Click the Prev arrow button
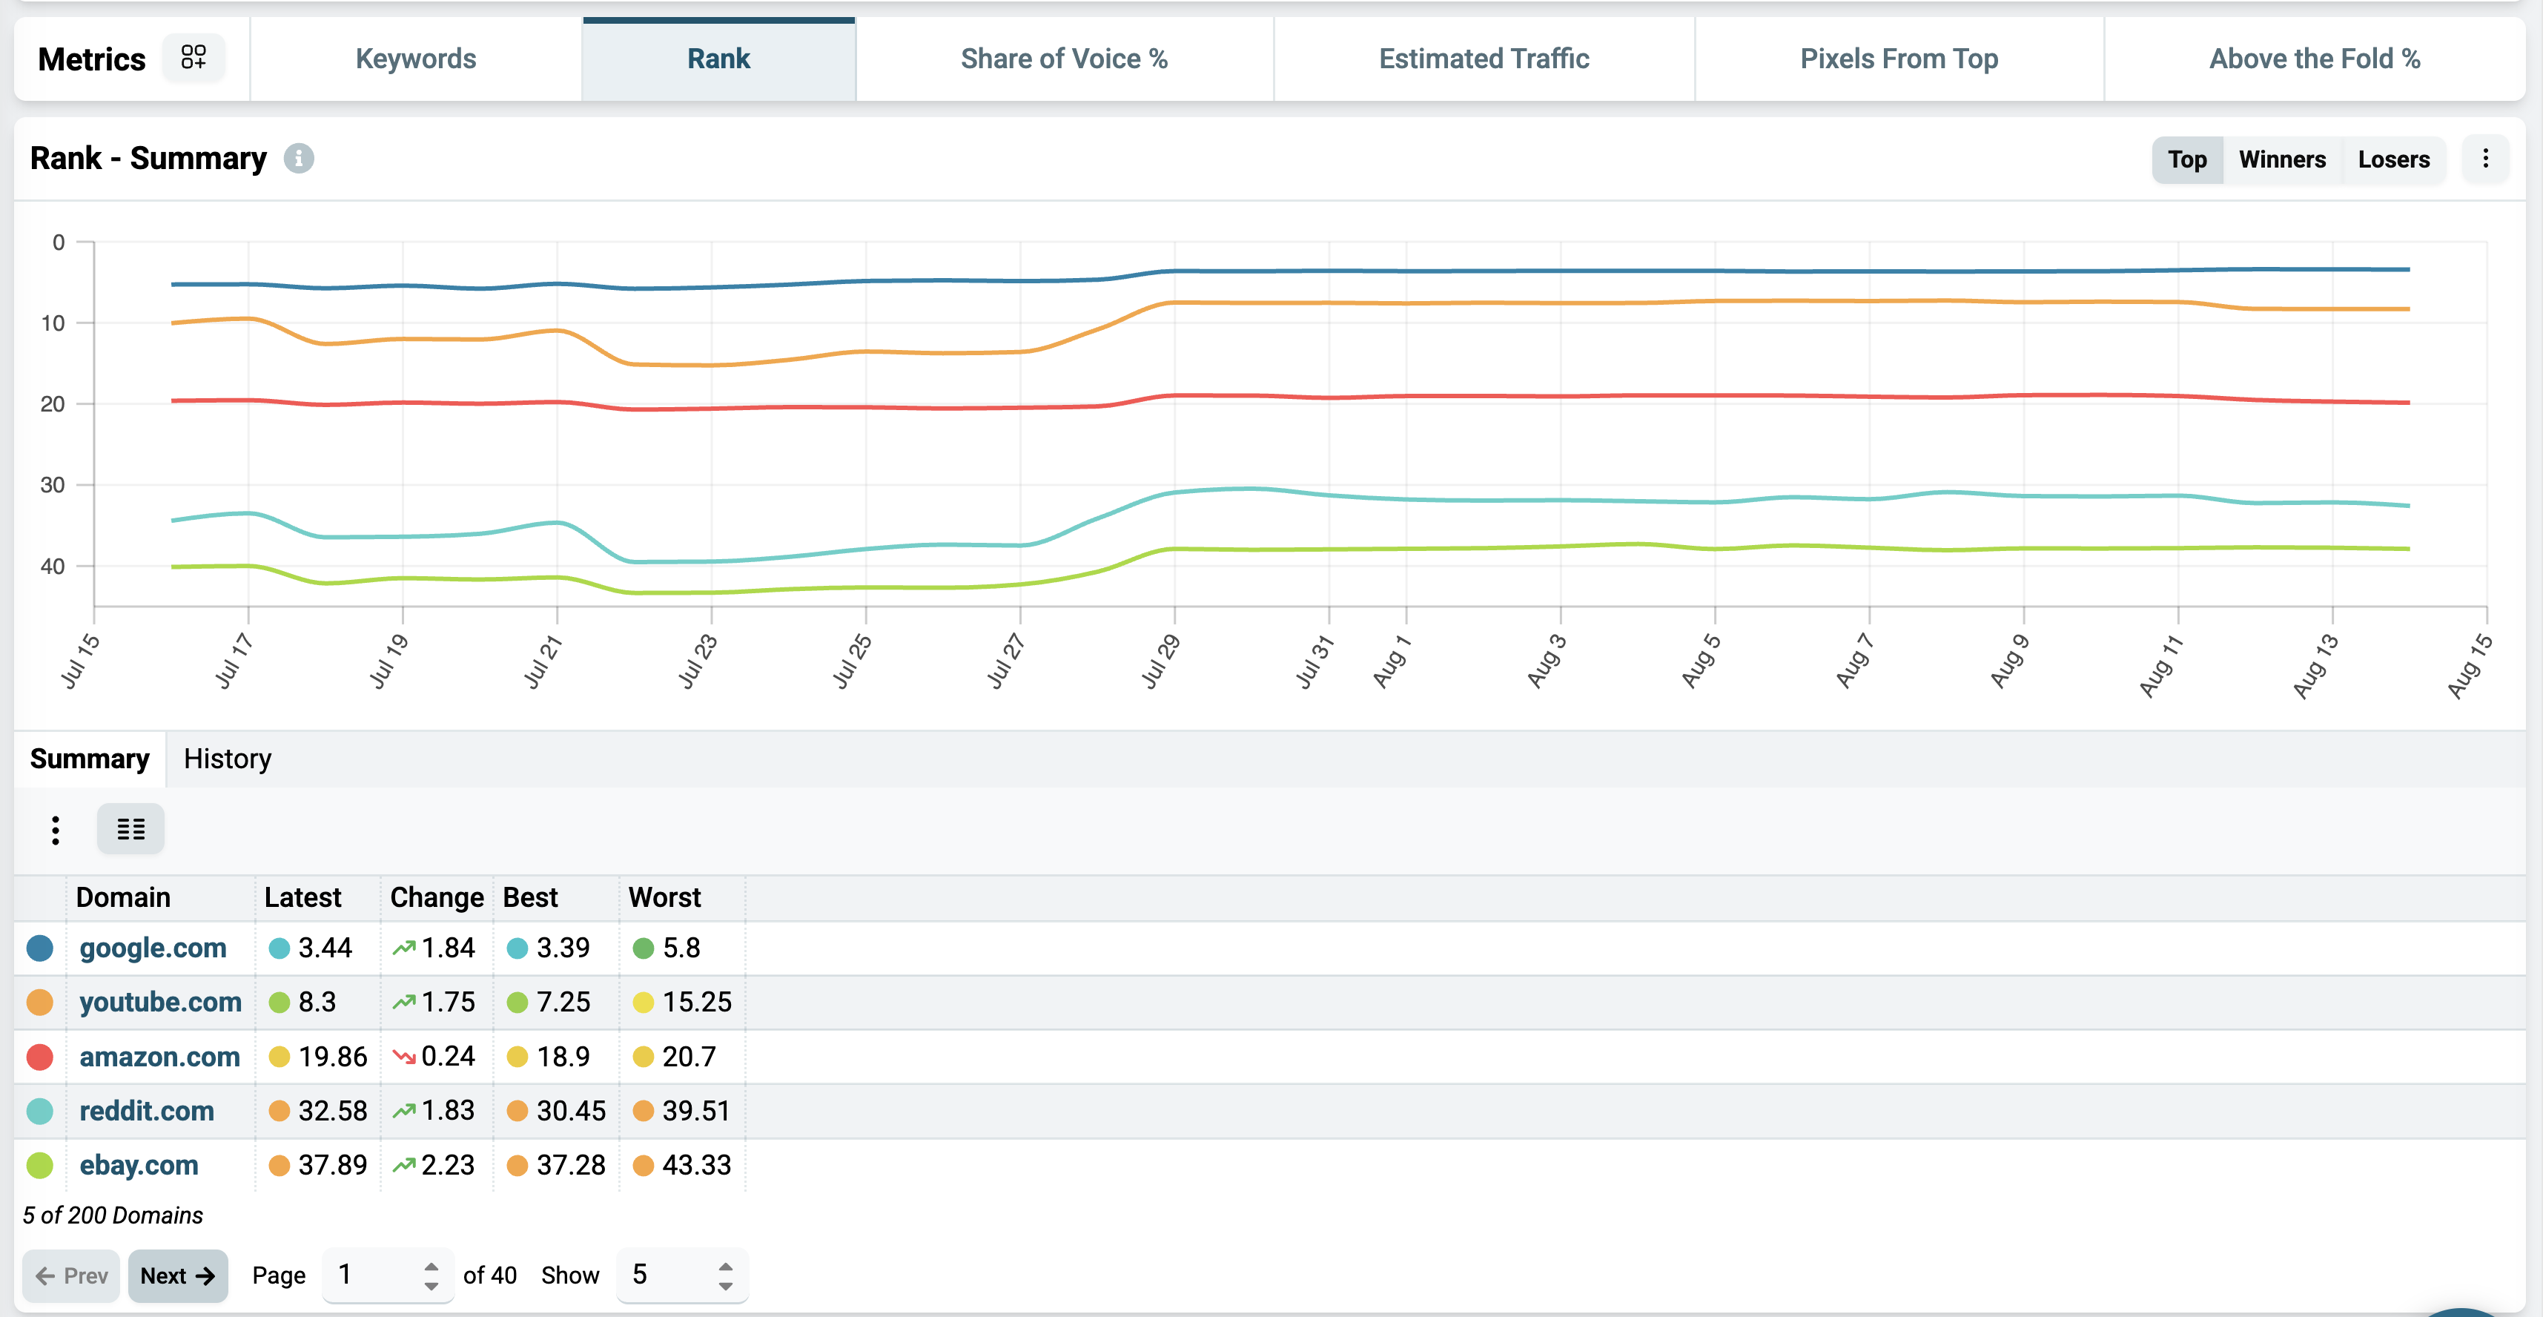The image size is (2543, 1317). pyautogui.click(x=71, y=1275)
